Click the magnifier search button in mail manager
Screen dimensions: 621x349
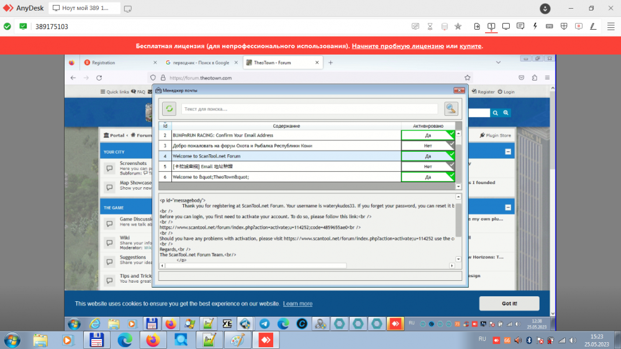click(x=451, y=108)
